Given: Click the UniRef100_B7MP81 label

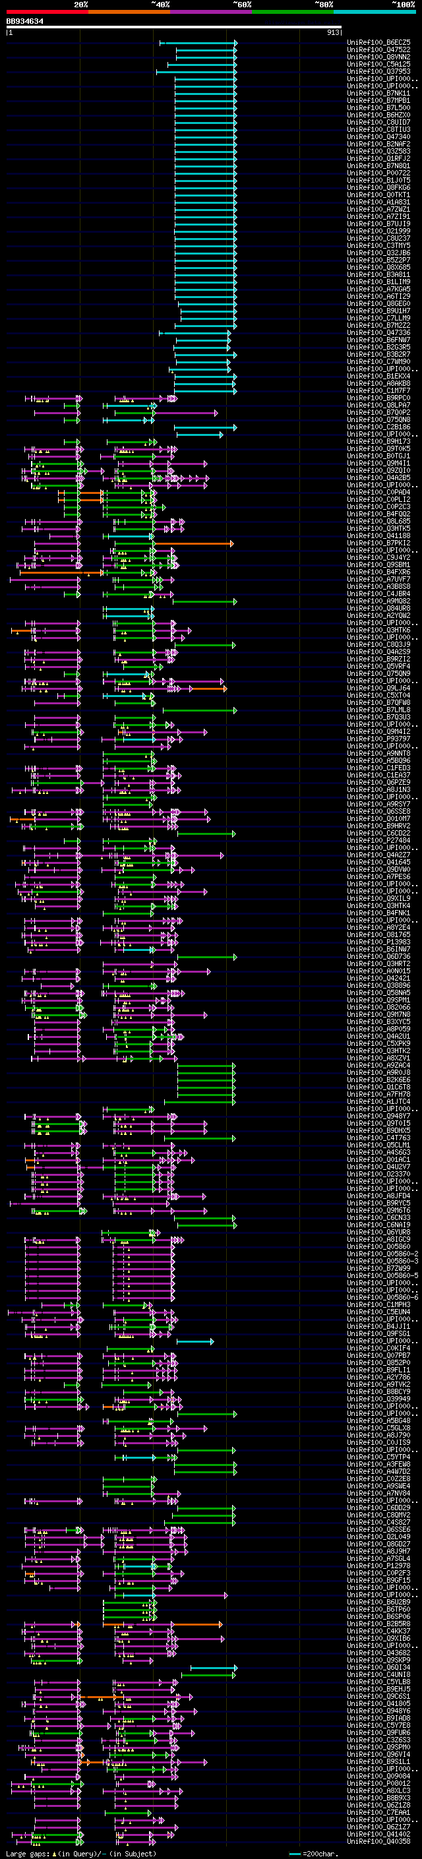Looking at the screenshot, I should (x=378, y=100).
